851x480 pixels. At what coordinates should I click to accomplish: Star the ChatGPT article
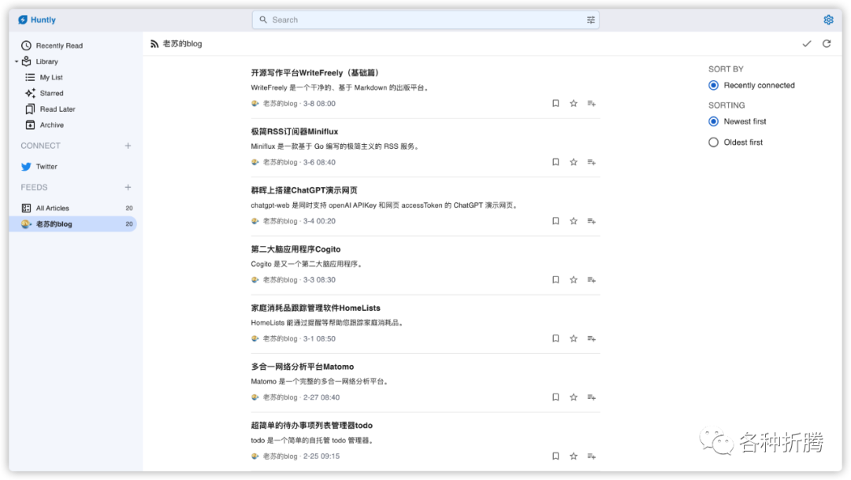coord(573,221)
